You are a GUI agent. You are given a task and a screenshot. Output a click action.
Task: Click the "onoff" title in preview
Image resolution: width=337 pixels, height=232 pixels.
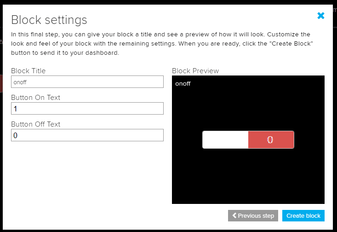183,84
